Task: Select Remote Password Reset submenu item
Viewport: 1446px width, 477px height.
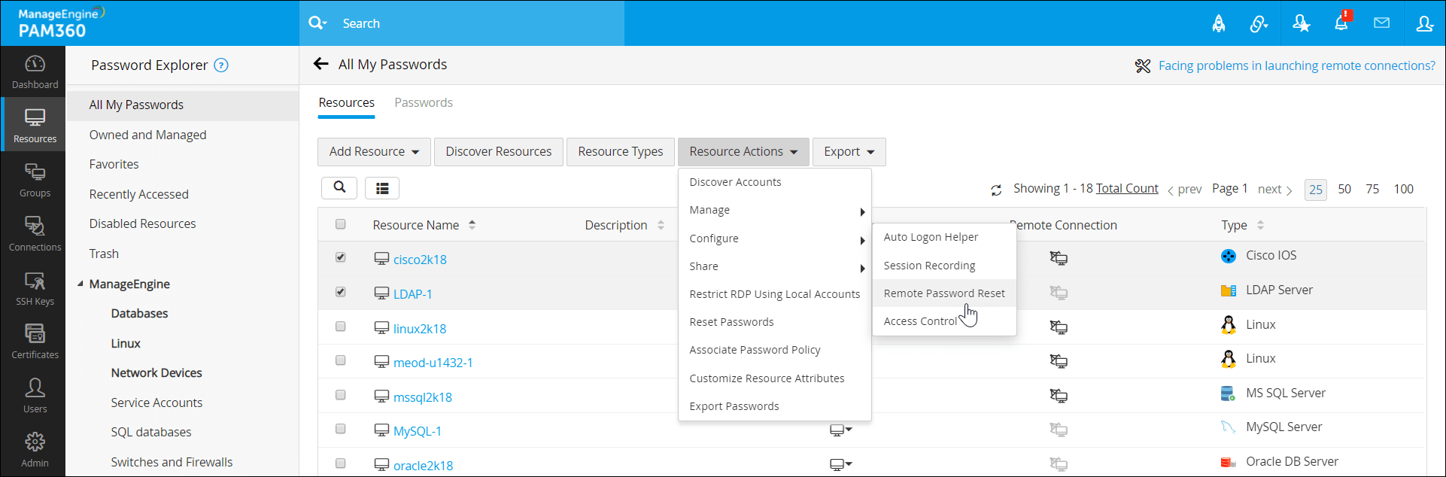Action: tap(943, 293)
